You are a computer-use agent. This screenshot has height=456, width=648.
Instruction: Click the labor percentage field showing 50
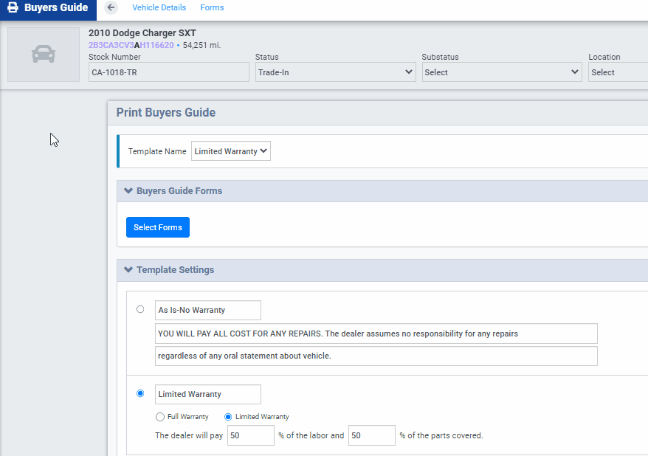(x=250, y=435)
